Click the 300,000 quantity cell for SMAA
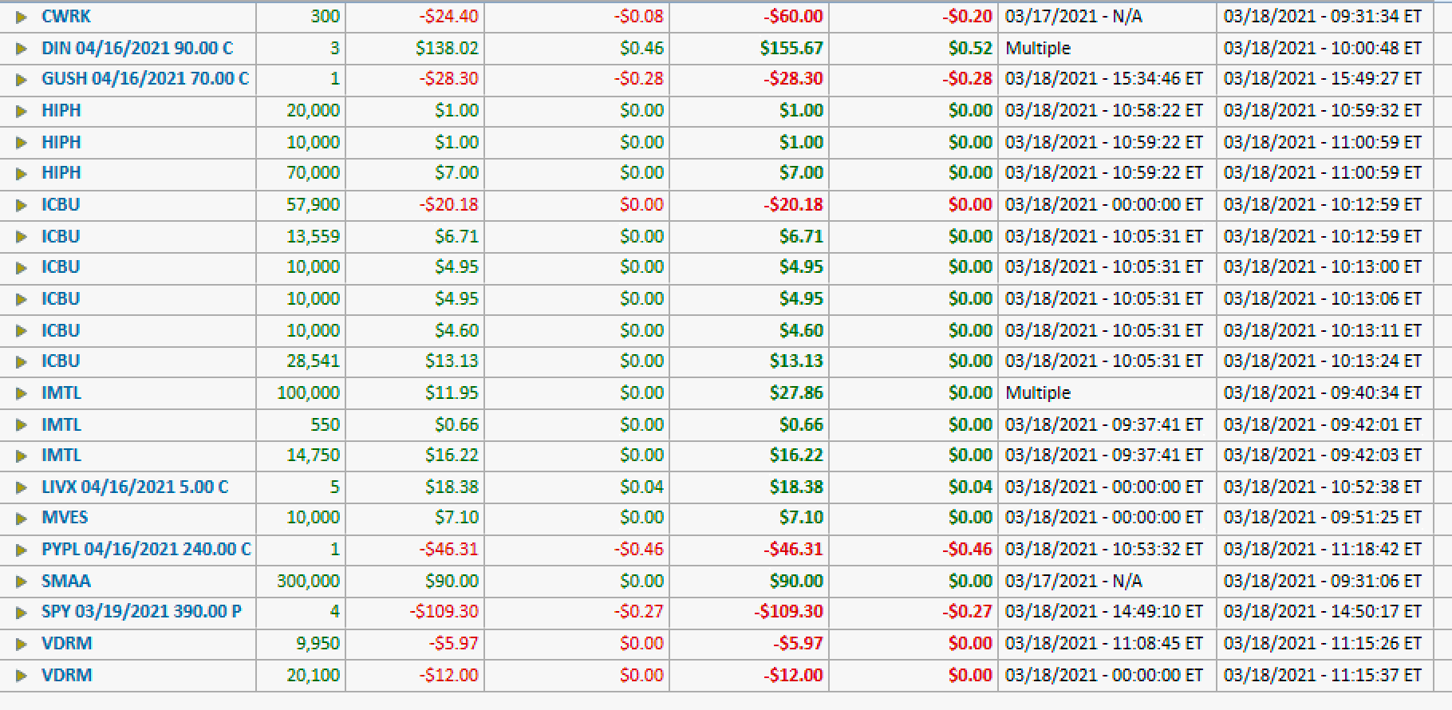The image size is (1452, 710). (x=308, y=581)
